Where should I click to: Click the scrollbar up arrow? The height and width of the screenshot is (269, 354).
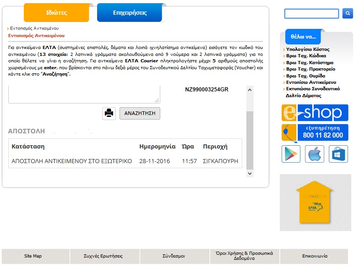(250, 90)
